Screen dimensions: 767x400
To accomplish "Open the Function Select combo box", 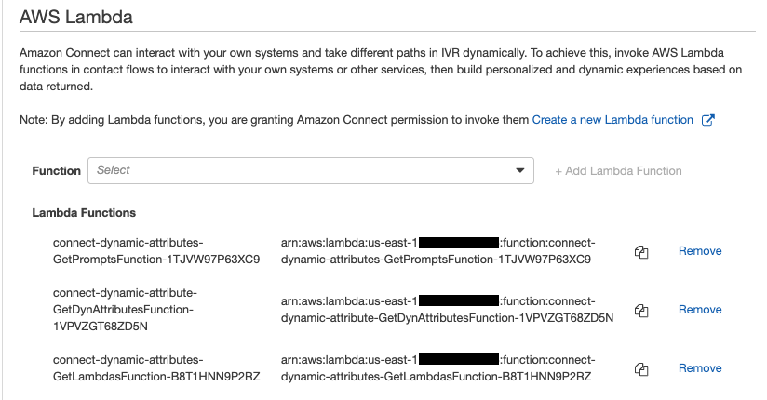I will coord(311,170).
